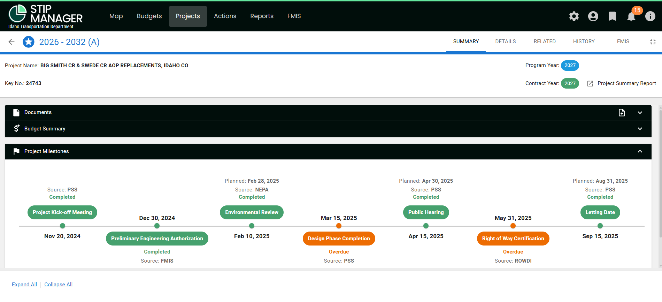The image size is (662, 302).
Task: Open the Reports menu
Action: click(x=262, y=16)
